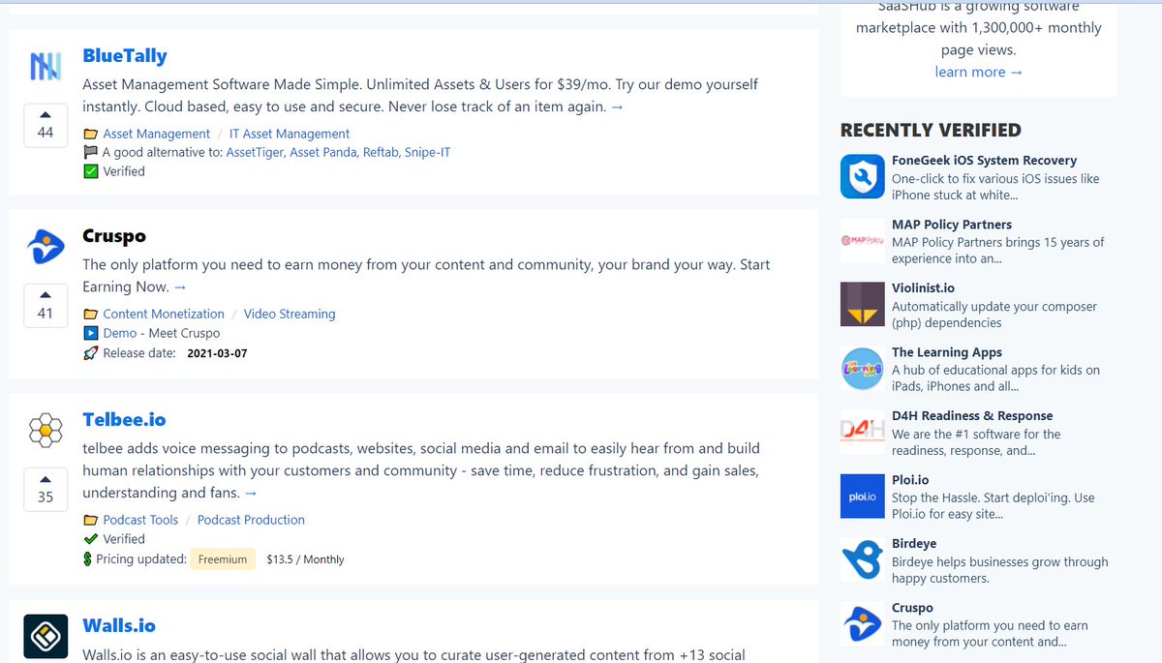Screen dimensions: 1162x663
Task: Click arrow after 'Start Earning Now.'
Action: click(180, 287)
